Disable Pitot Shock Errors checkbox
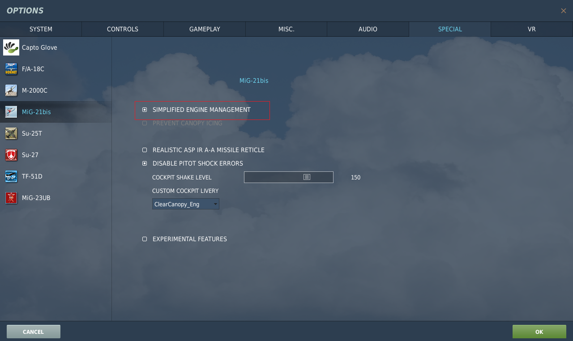Image resolution: width=573 pixels, height=341 pixels. (145, 163)
